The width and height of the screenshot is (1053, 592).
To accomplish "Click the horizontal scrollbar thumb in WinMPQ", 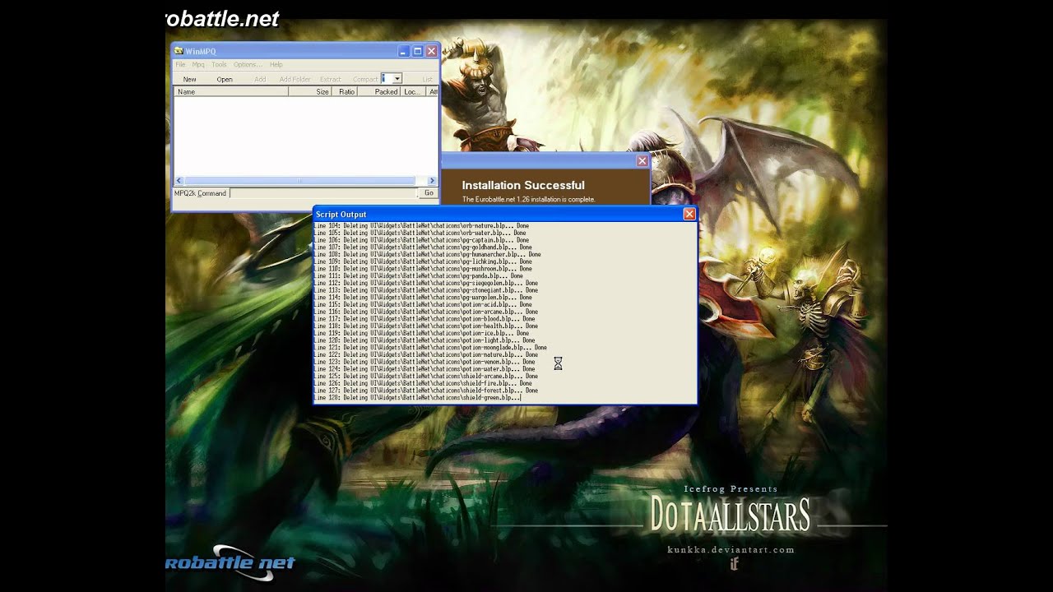I will coord(300,181).
